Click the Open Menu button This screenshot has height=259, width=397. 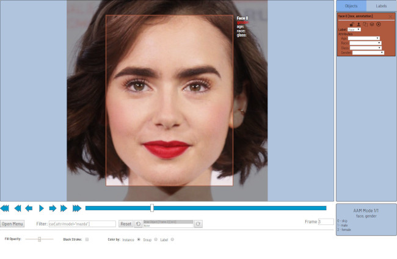click(x=12, y=224)
